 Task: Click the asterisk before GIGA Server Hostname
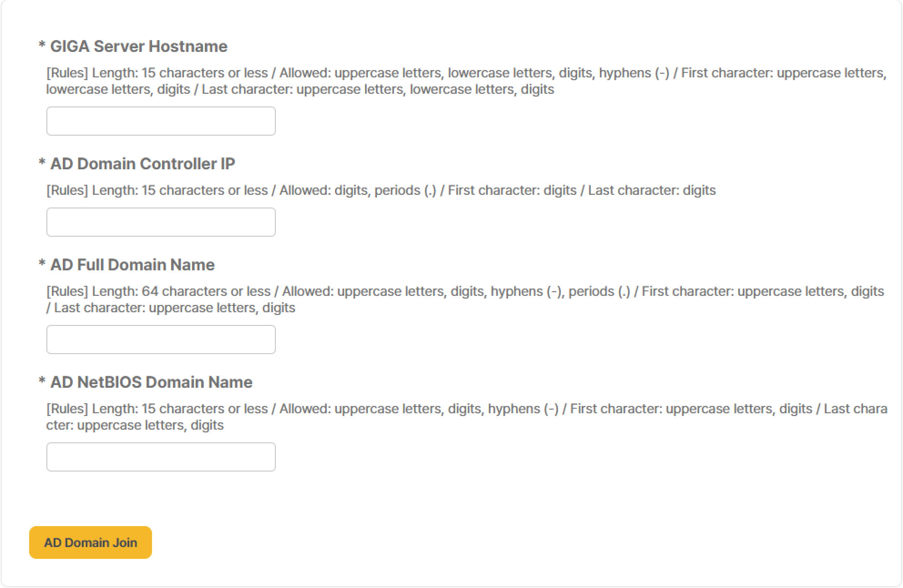42,46
